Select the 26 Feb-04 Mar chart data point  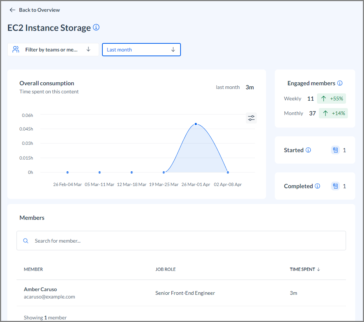coord(67,172)
